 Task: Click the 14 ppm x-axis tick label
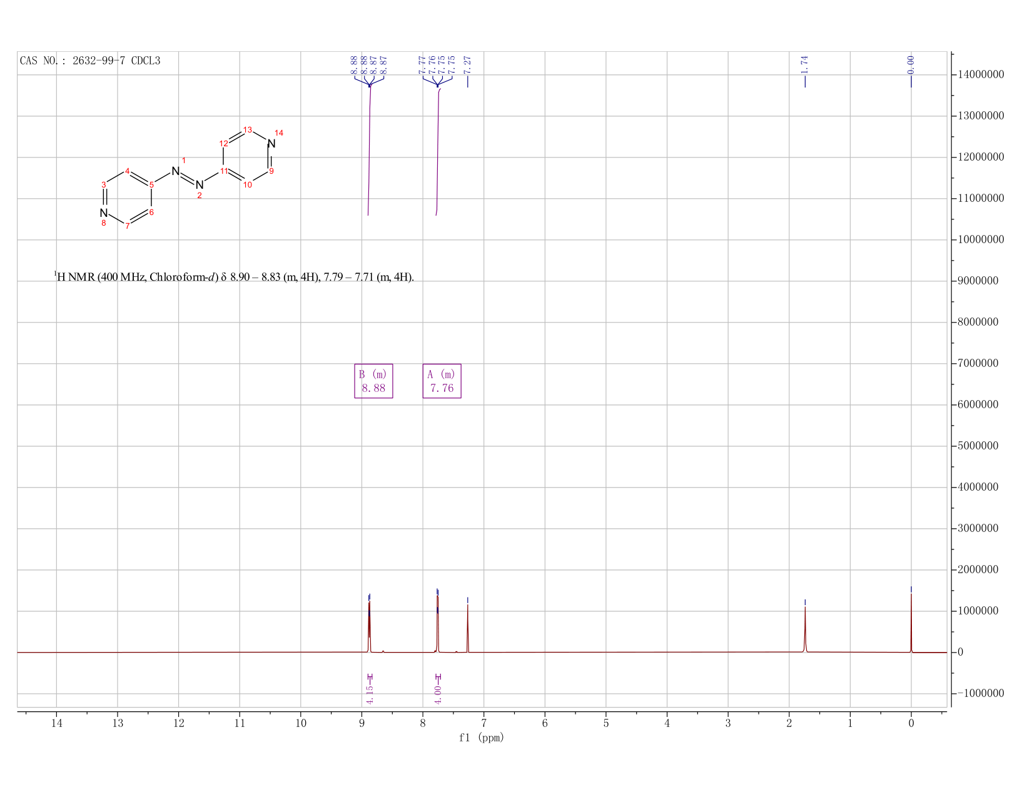pos(56,723)
